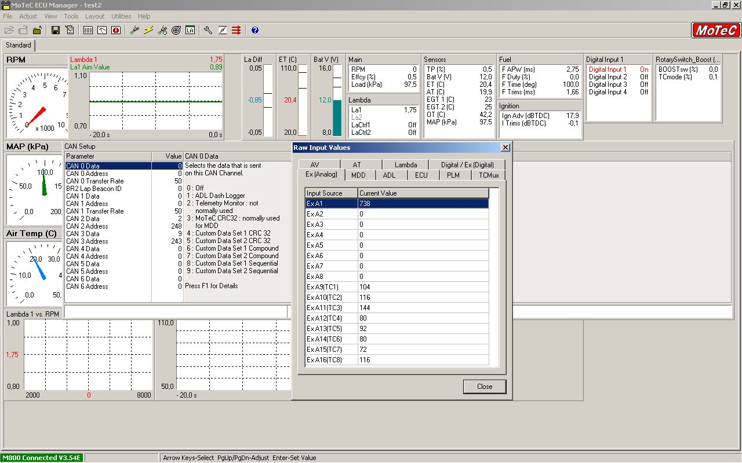The height and width of the screenshot is (463, 742).
Task: Click the sensor calibration needle icon
Action: pyautogui.click(x=222, y=30)
